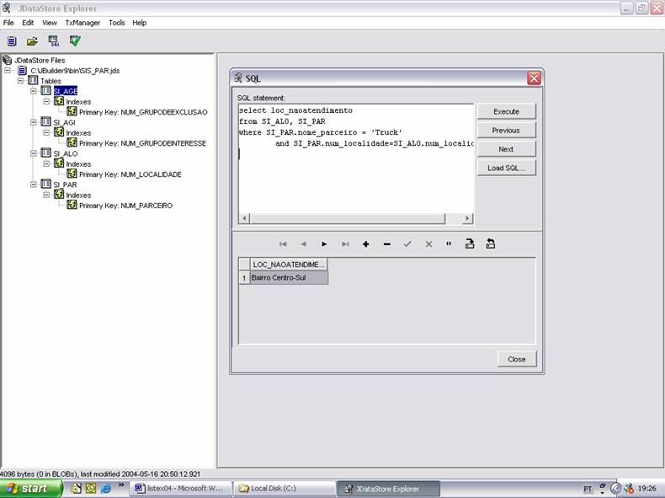Screen dimensions: 665x498
Task: Cancel changes with X navigator icon
Action: [428, 244]
